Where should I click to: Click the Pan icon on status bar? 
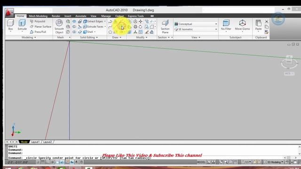point(221,162)
